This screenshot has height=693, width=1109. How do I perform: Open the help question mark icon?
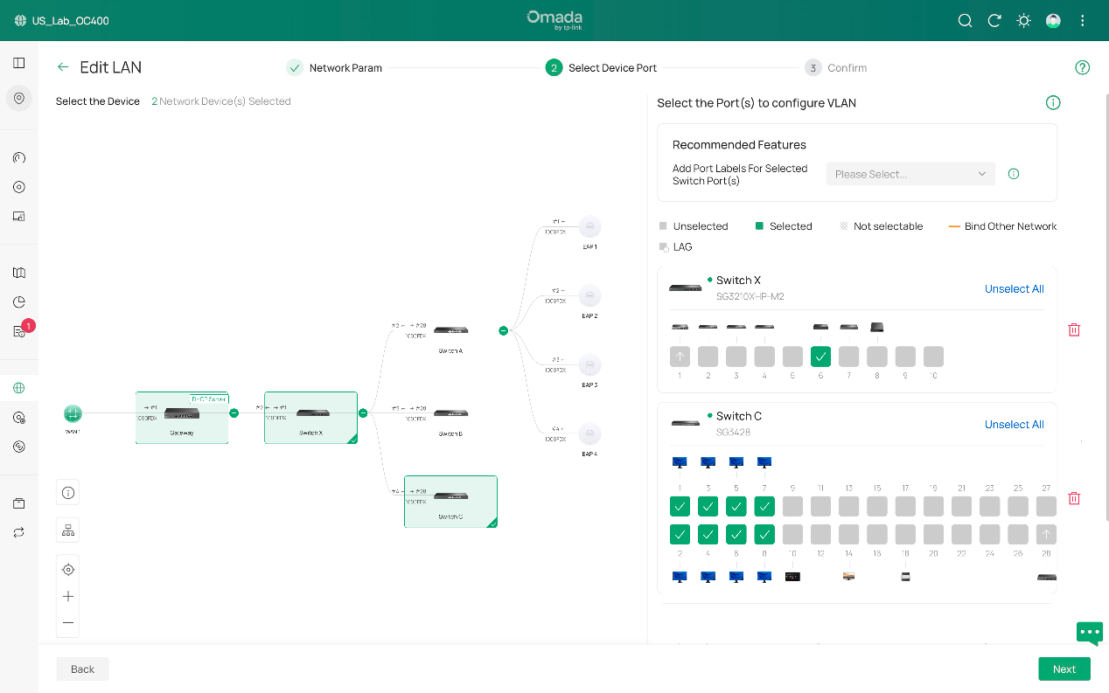coord(1082,67)
